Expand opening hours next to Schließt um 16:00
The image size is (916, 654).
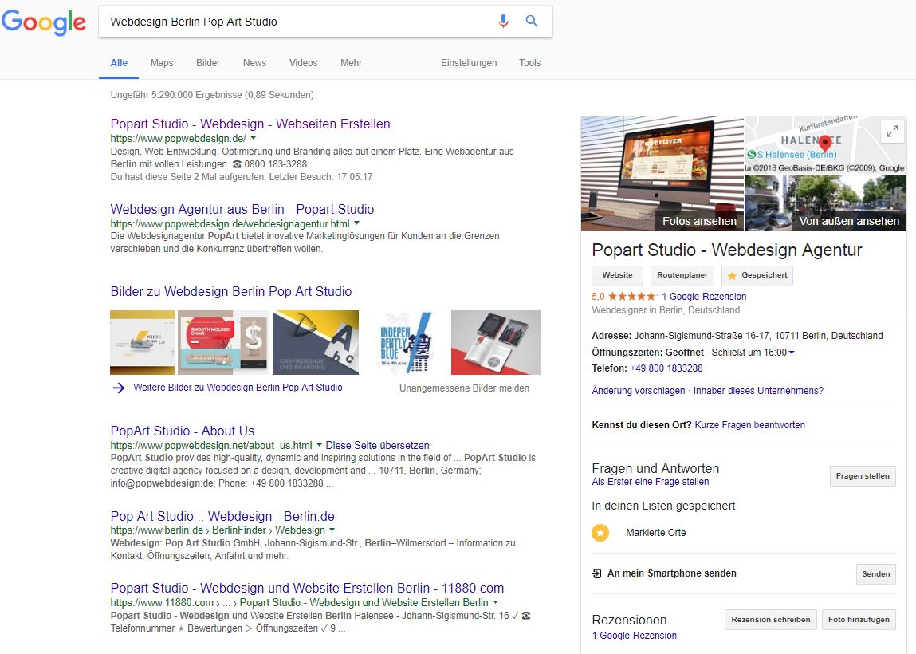pos(792,353)
